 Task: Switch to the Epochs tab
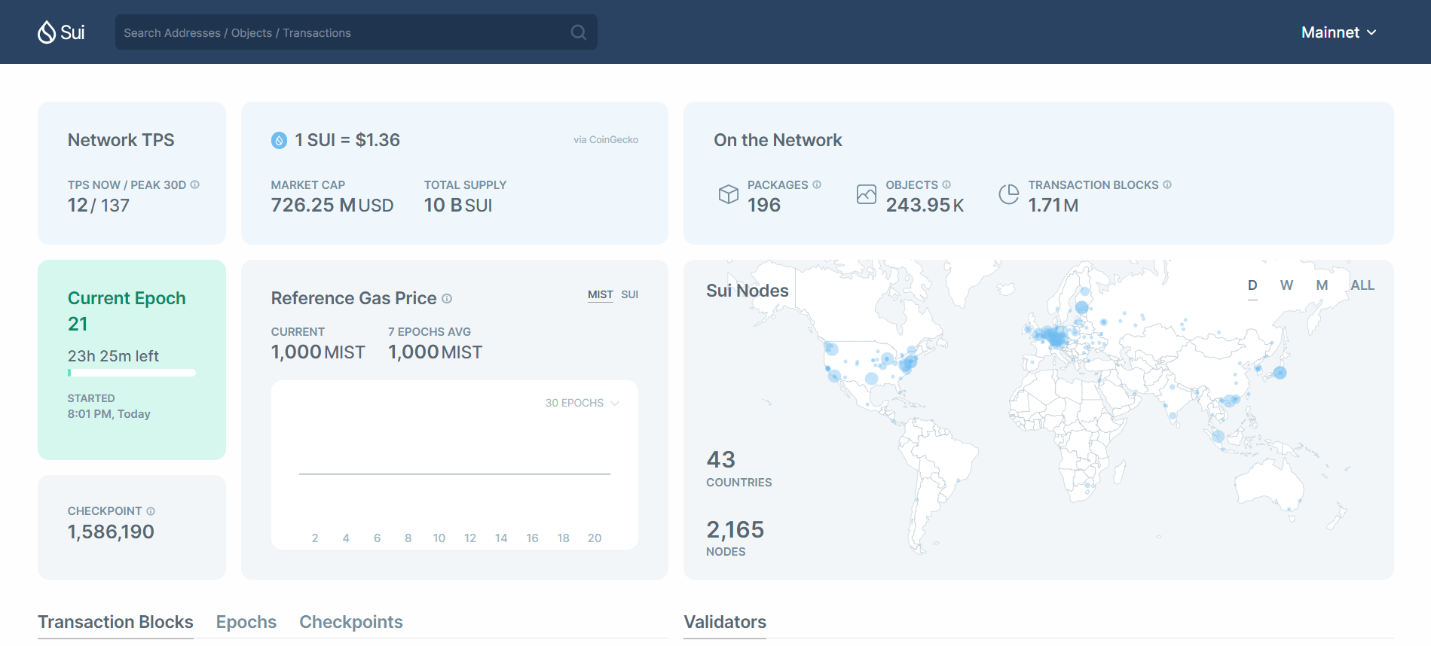pos(246,622)
